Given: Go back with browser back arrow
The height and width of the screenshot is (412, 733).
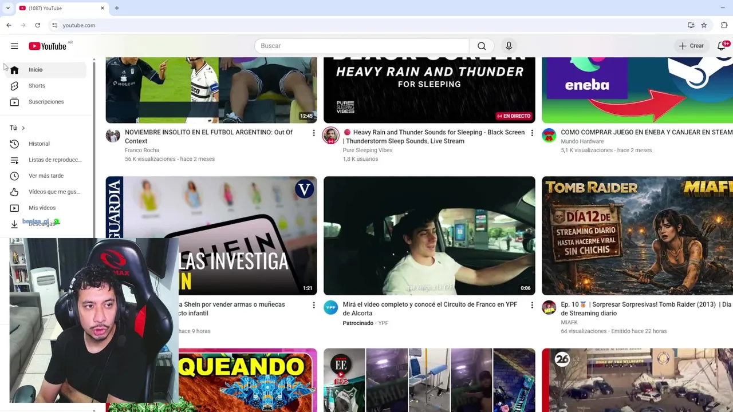Looking at the screenshot, I should [x=9, y=25].
